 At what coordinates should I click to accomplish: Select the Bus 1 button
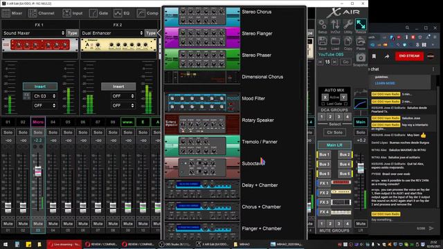click(324, 155)
